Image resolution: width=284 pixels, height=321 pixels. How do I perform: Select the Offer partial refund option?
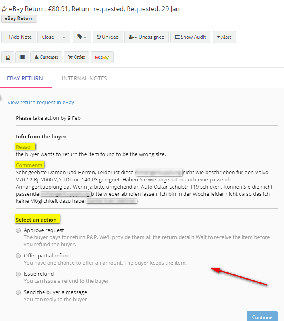(18, 256)
